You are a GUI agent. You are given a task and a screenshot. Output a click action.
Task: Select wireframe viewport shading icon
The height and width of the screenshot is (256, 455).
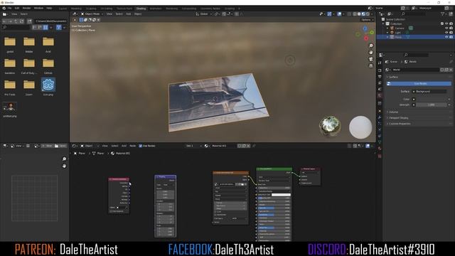tap(355, 14)
